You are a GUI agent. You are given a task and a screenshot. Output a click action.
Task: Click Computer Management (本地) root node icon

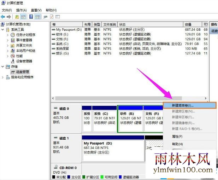(x=2, y=24)
